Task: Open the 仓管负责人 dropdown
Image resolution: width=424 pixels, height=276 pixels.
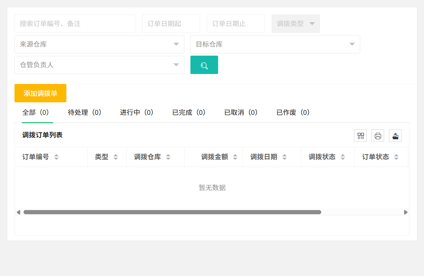Action: (x=99, y=65)
